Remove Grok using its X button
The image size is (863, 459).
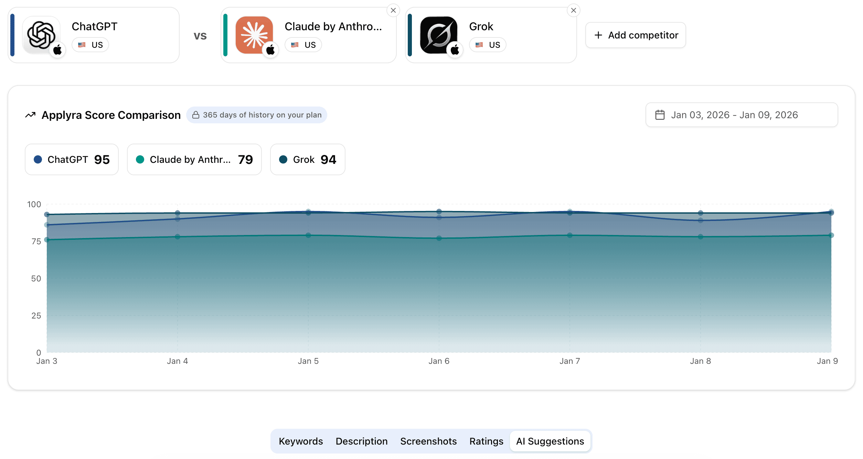tap(574, 10)
